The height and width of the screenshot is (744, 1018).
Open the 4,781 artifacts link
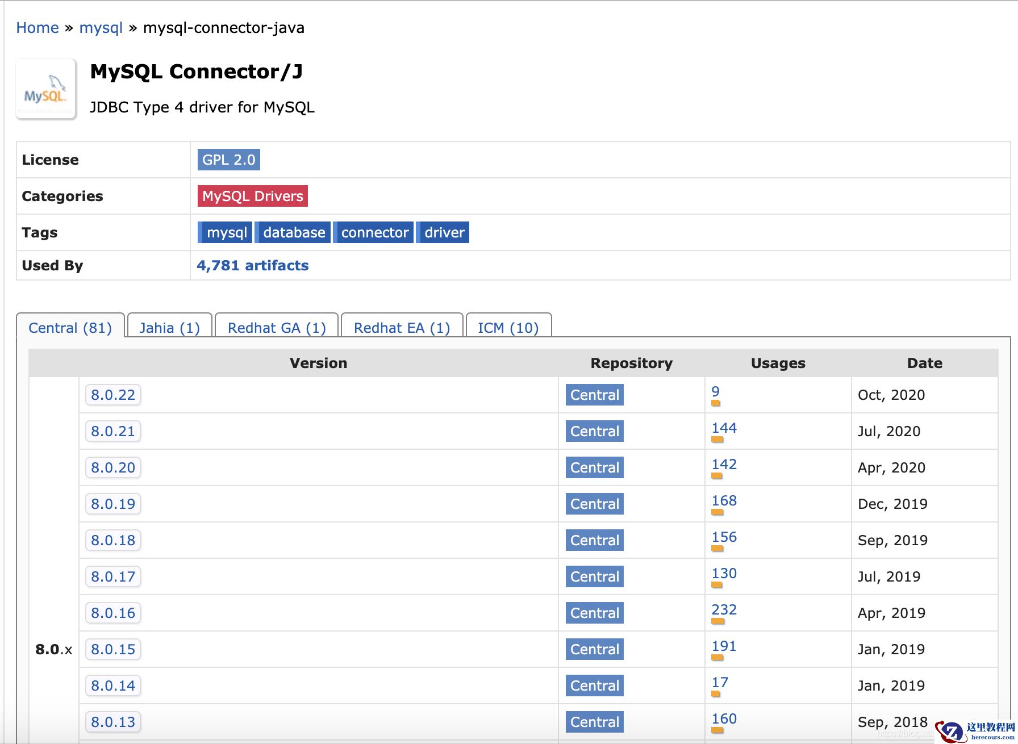(253, 265)
